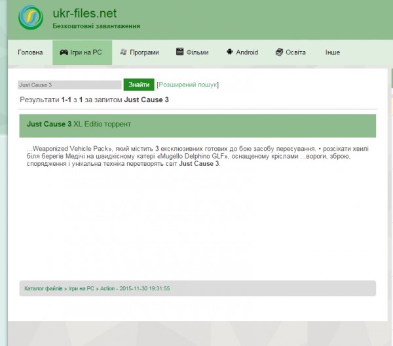Open the Ігри на PC tab
Image resolution: width=393 pixels, height=346 pixels.
(x=83, y=52)
